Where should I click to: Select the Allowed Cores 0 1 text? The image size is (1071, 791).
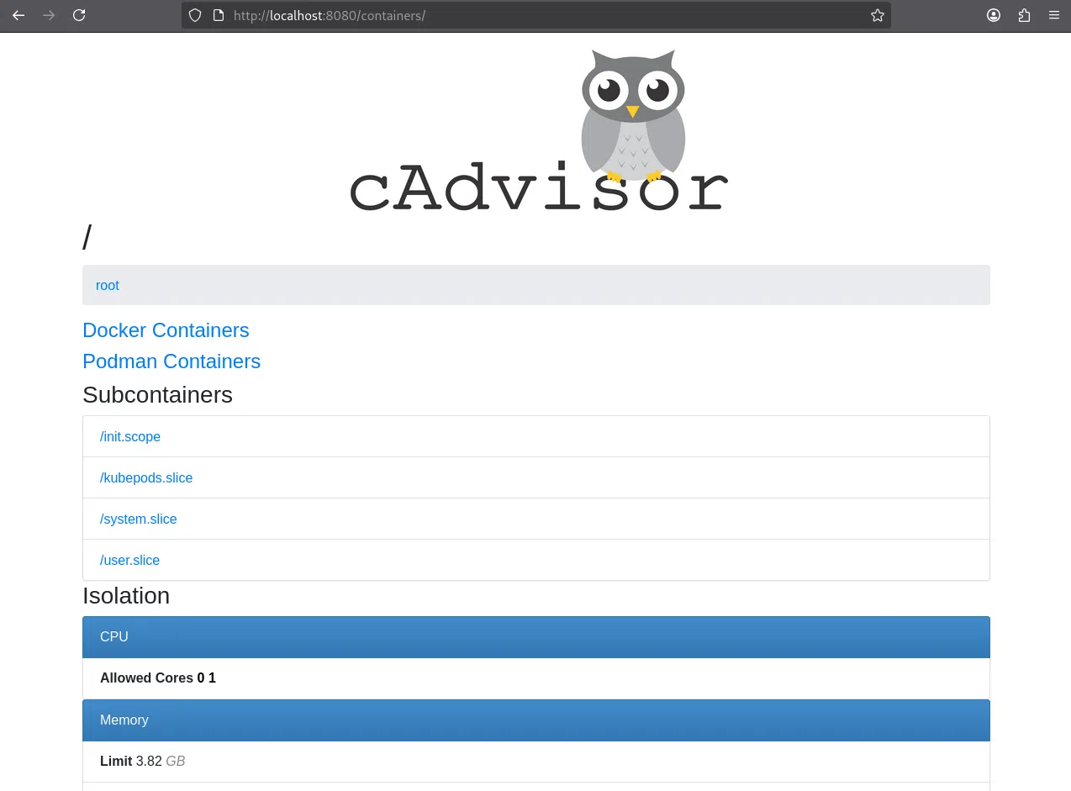tap(158, 678)
